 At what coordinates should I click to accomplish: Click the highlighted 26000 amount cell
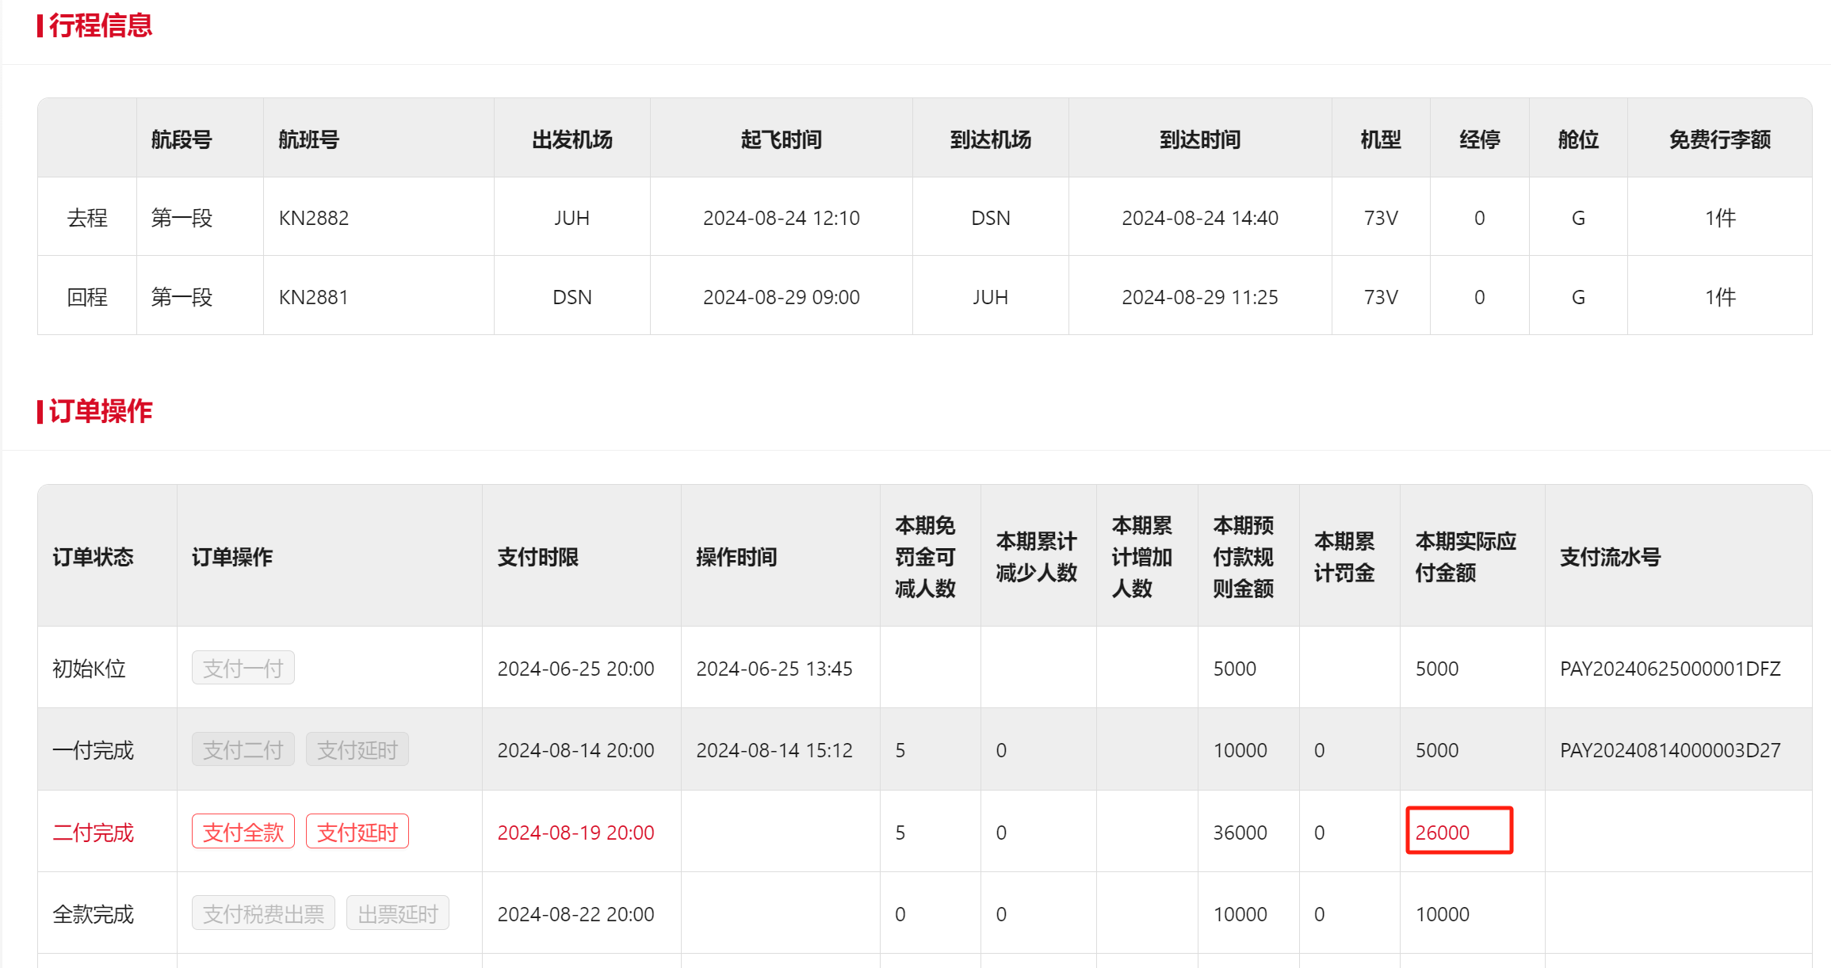click(1458, 831)
